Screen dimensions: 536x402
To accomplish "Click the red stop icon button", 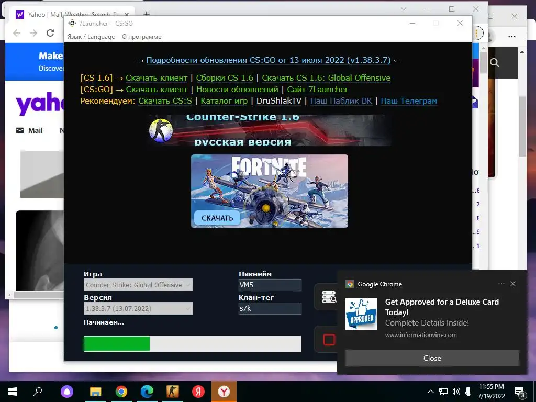I will point(329,340).
